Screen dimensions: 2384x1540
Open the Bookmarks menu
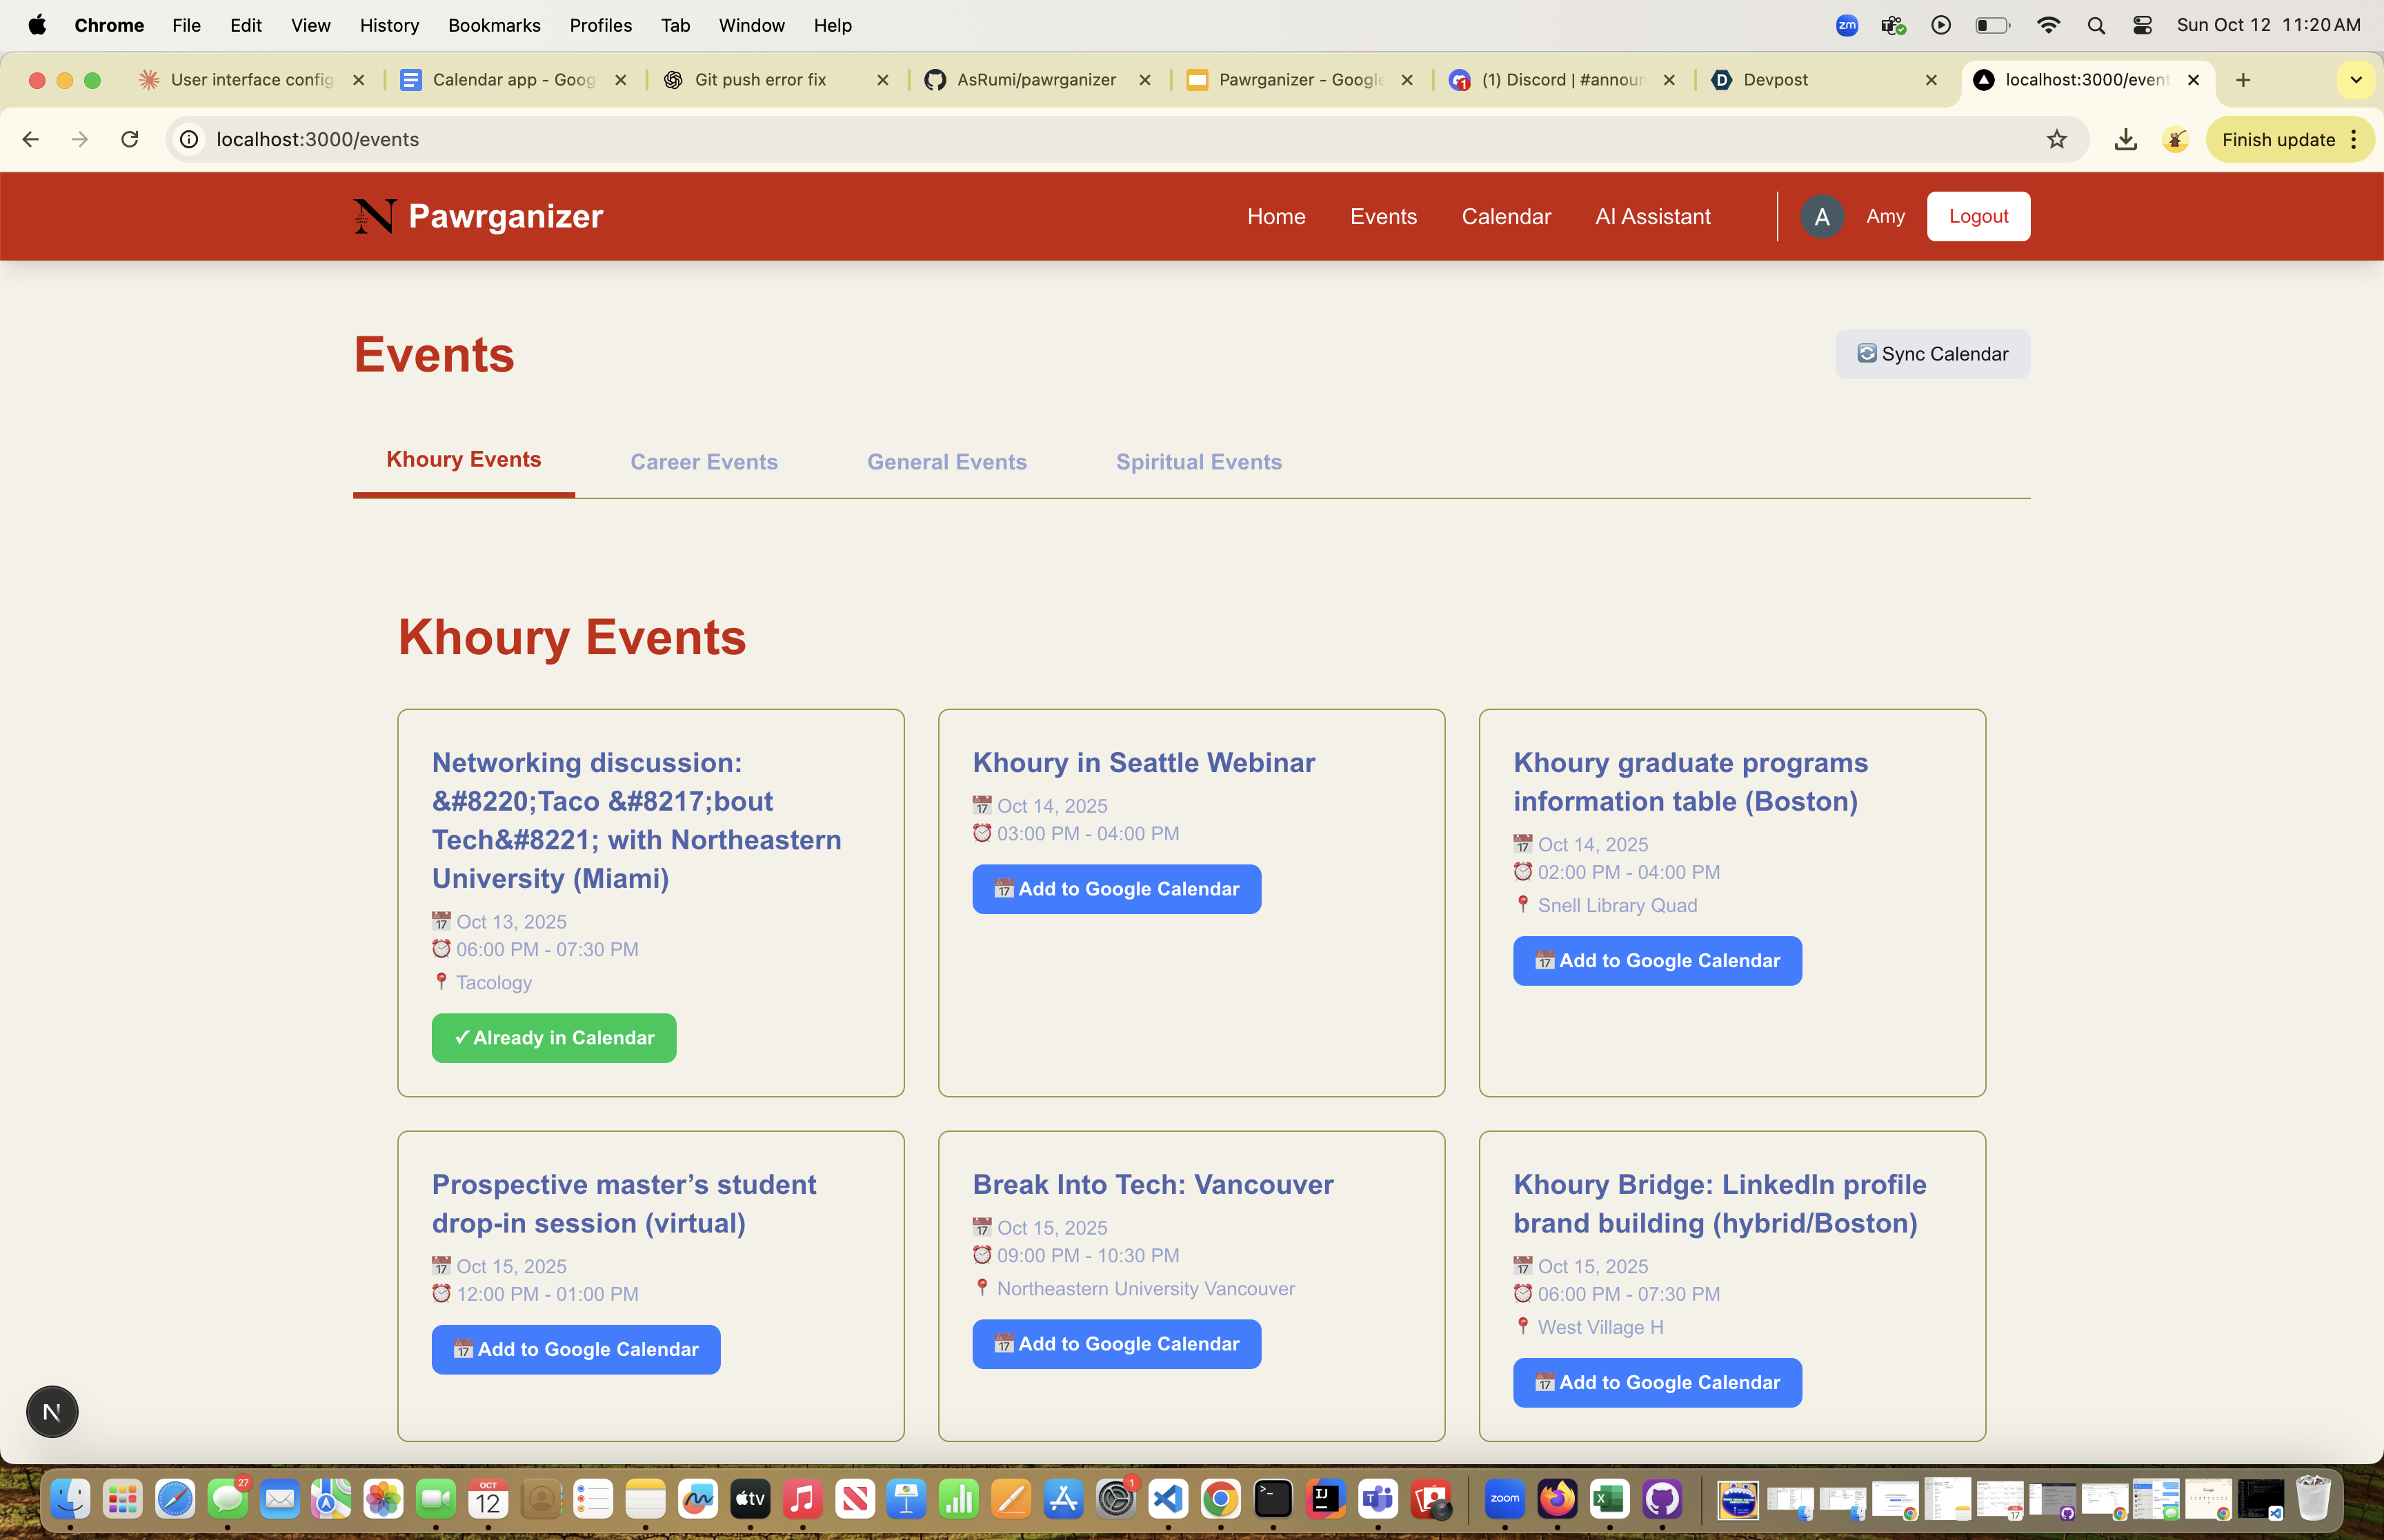coord(493,25)
